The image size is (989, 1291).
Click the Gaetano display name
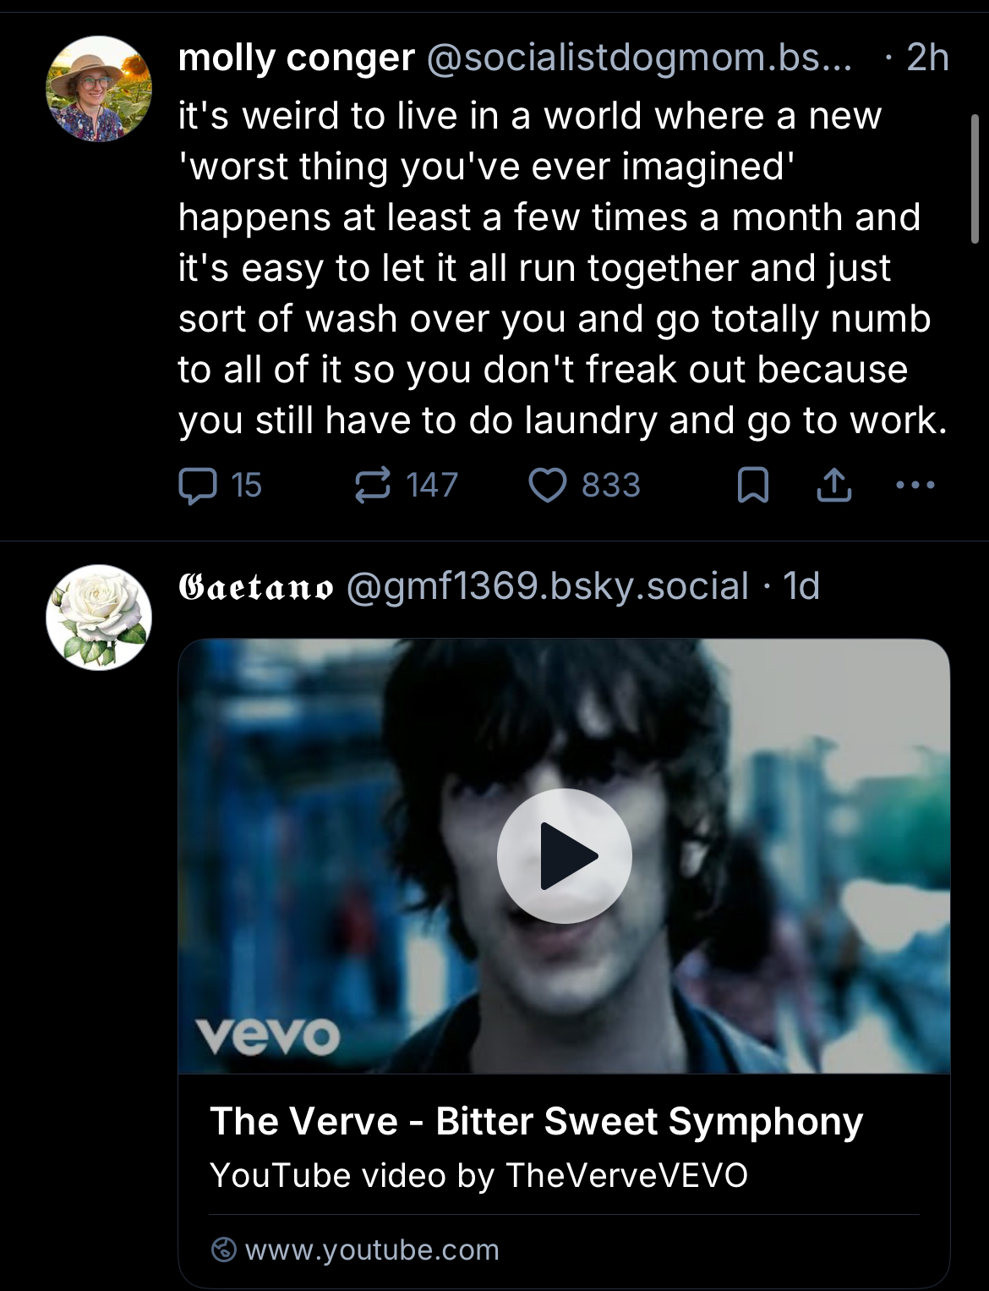(x=255, y=586)
